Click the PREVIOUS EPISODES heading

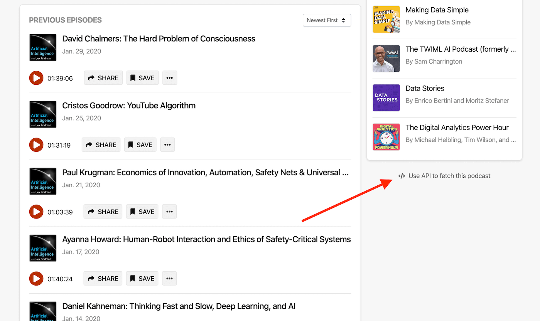pyautogui.click(x=66, y=20)
